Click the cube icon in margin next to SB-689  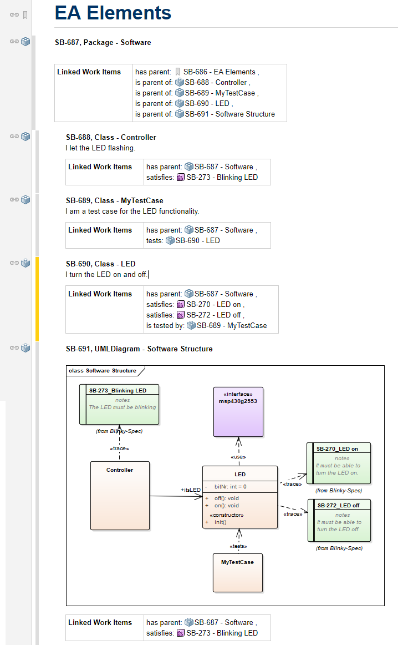(x=25, y=200)
